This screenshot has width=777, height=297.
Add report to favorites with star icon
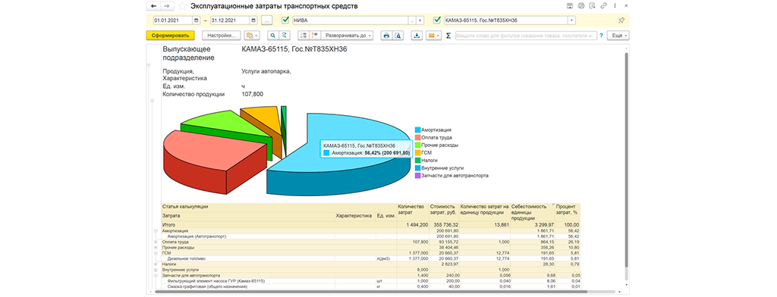(x=183, y=6)
